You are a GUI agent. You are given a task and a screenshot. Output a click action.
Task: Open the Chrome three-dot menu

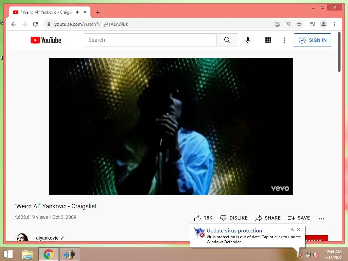334,24
